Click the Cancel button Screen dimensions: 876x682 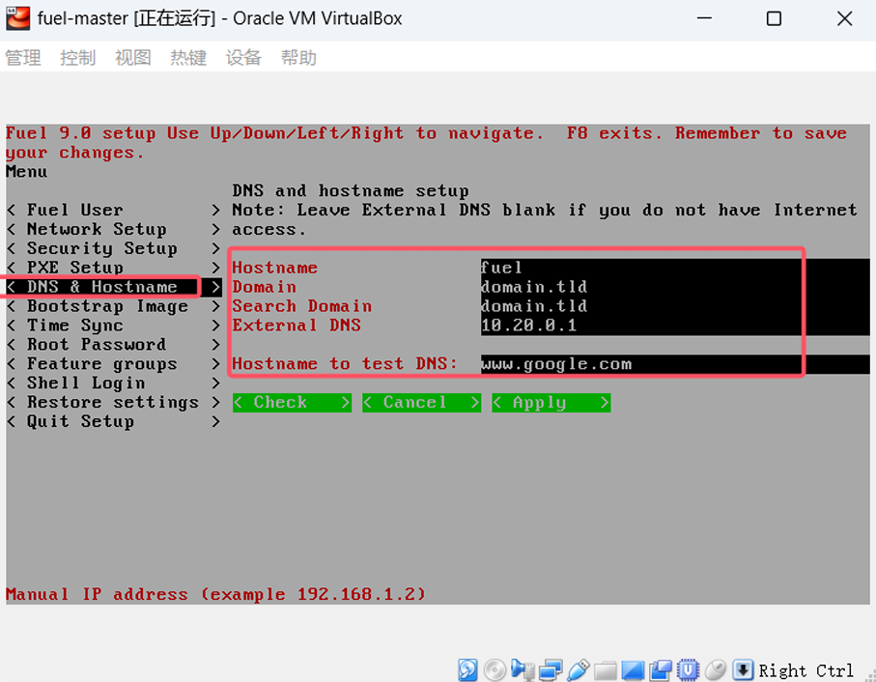tap(422, 402)
